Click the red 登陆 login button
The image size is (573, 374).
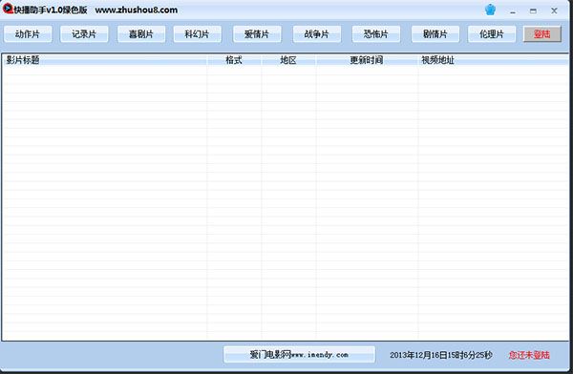pos(542,34)
